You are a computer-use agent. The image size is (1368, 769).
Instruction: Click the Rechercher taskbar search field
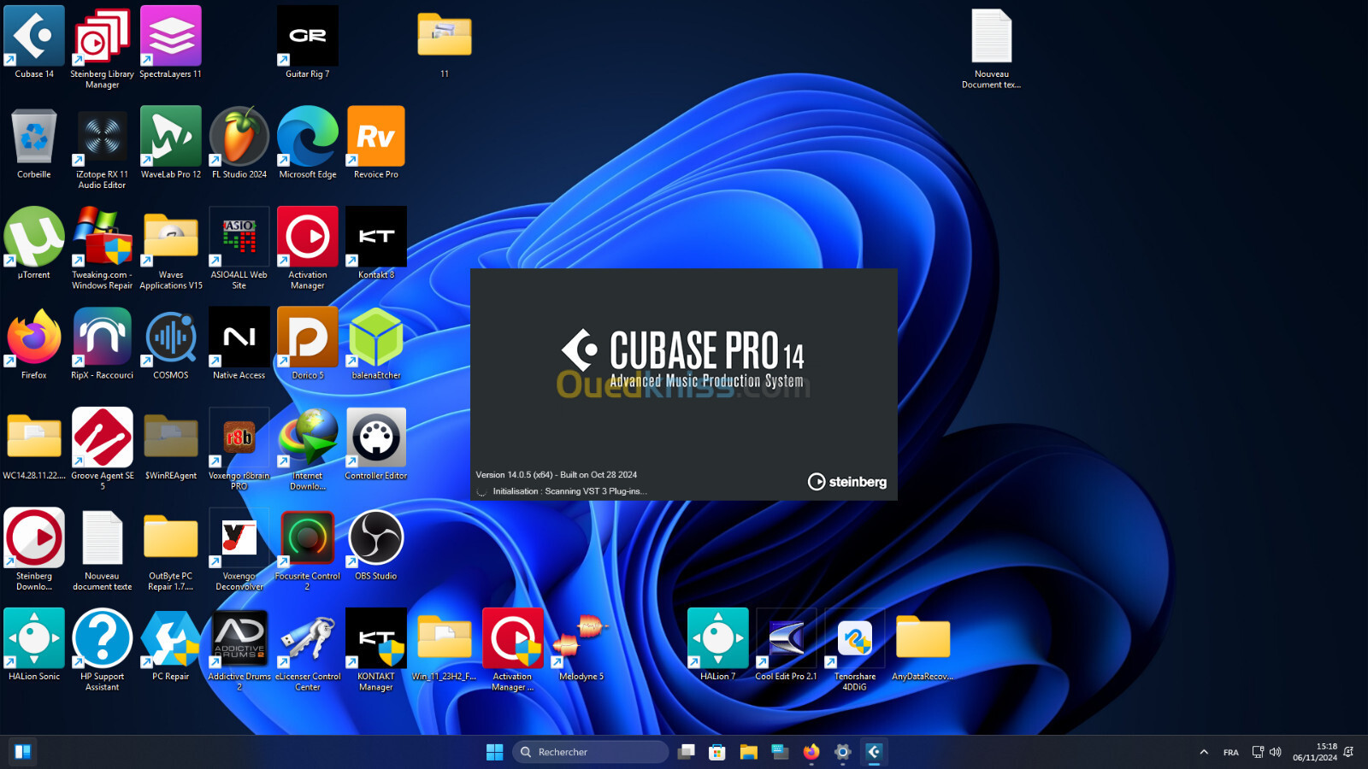click(x=591, y=752)
